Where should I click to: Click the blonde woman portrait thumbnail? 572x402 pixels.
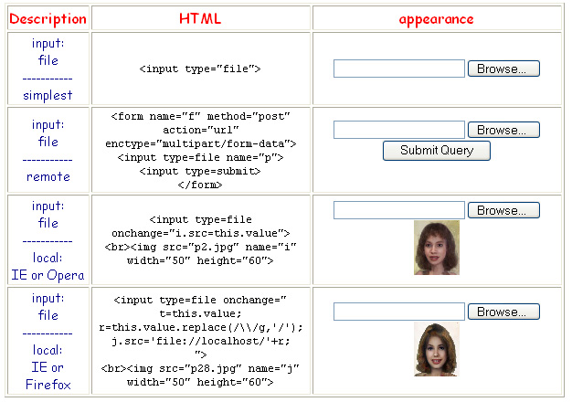coord(436,350)
